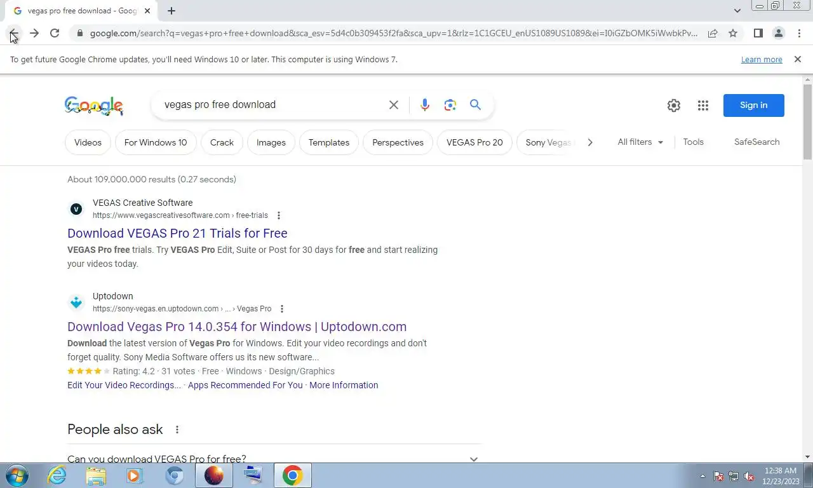Open the Windows Start menu
The height and width of the screenshot is (488, 813).
(x=16, y=476)
